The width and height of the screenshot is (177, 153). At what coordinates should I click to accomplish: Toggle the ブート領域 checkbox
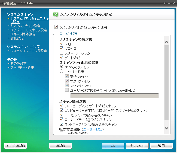[62, 57]
